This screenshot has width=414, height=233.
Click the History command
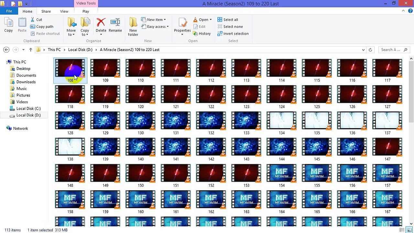pos(202,34)
